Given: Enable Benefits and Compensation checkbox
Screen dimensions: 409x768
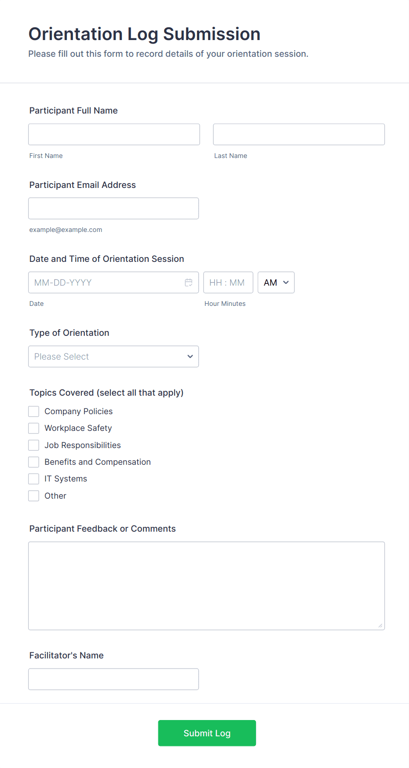Looking at the screenshot, I should click(x=34, y=462).
